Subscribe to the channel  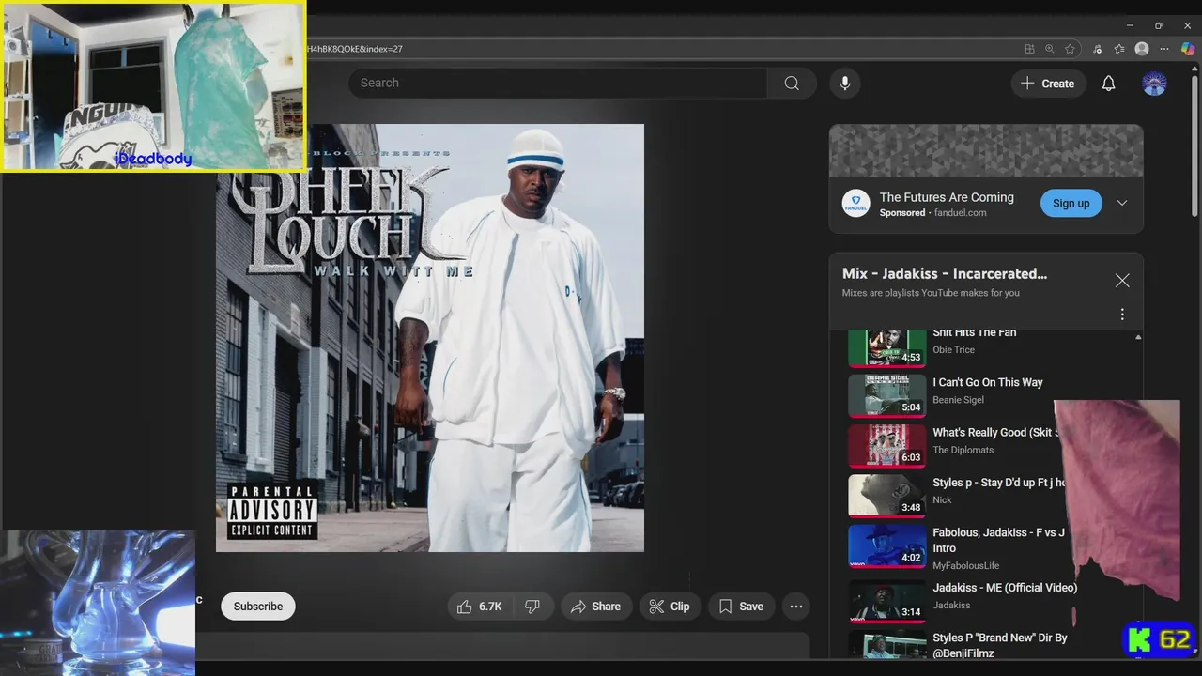pyautogui.click(x=258, y=607)
